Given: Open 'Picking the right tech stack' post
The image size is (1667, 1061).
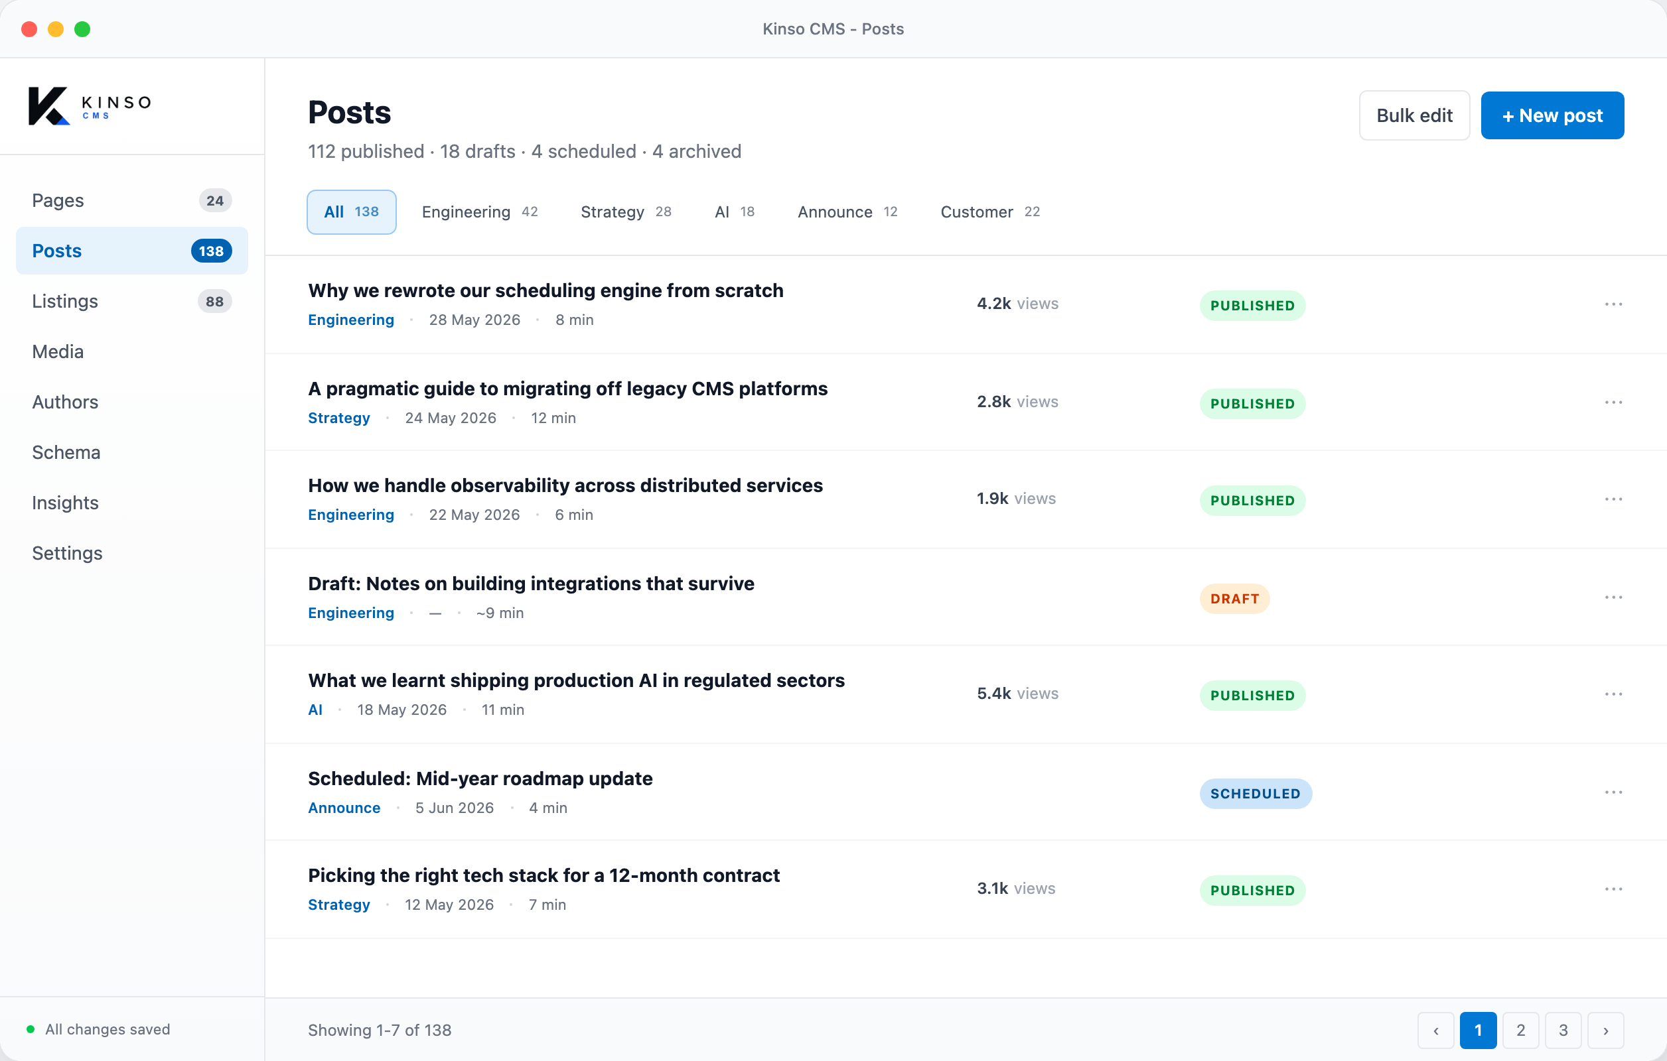Looking at the screenshot, I should coord(544,875).
